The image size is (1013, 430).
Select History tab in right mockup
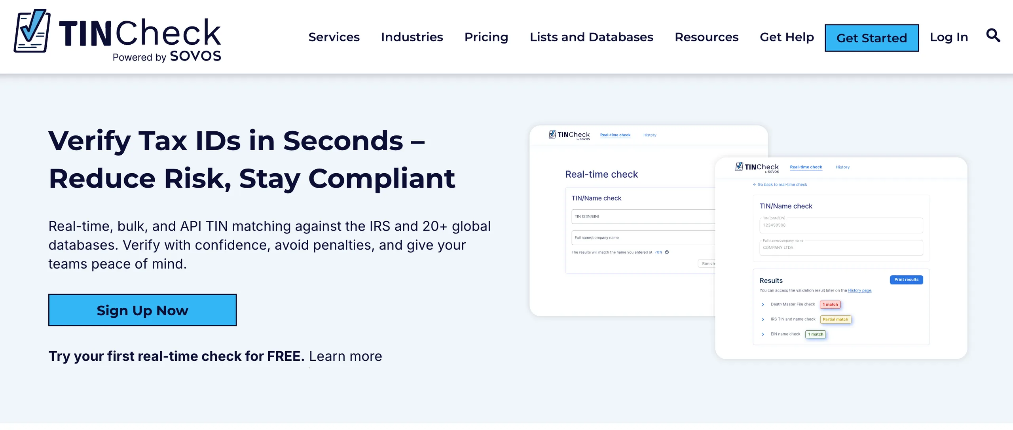pyautogui.click(x=842, y=167)
